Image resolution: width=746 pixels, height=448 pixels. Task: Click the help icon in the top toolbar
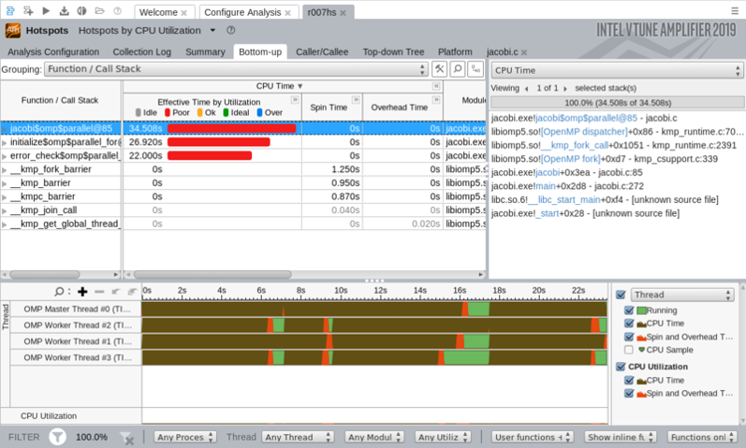coord(118,10)
